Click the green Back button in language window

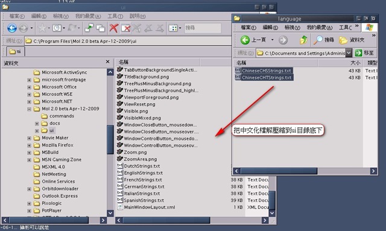tap(245, 40)
